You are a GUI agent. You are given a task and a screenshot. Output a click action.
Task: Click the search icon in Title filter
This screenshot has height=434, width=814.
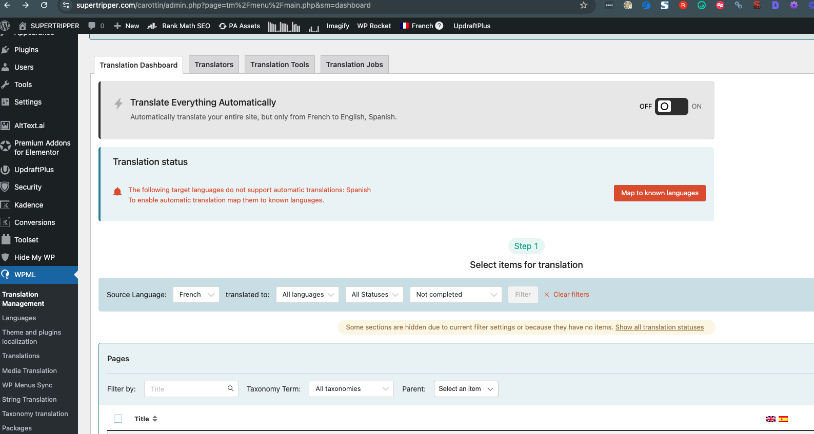231,388
